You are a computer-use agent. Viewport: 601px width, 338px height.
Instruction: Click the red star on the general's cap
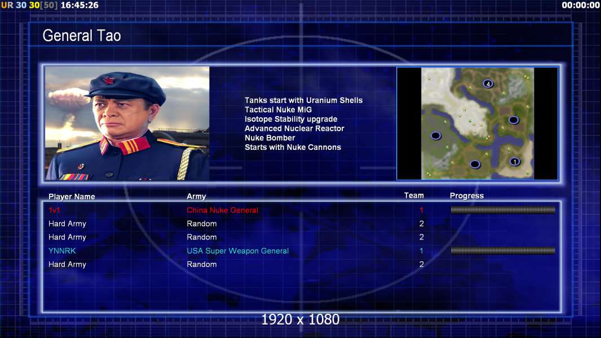tap(109, 81)
